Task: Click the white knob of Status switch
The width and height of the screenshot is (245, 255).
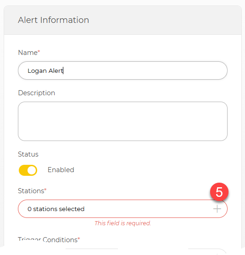Action: [x=32, y=170]
